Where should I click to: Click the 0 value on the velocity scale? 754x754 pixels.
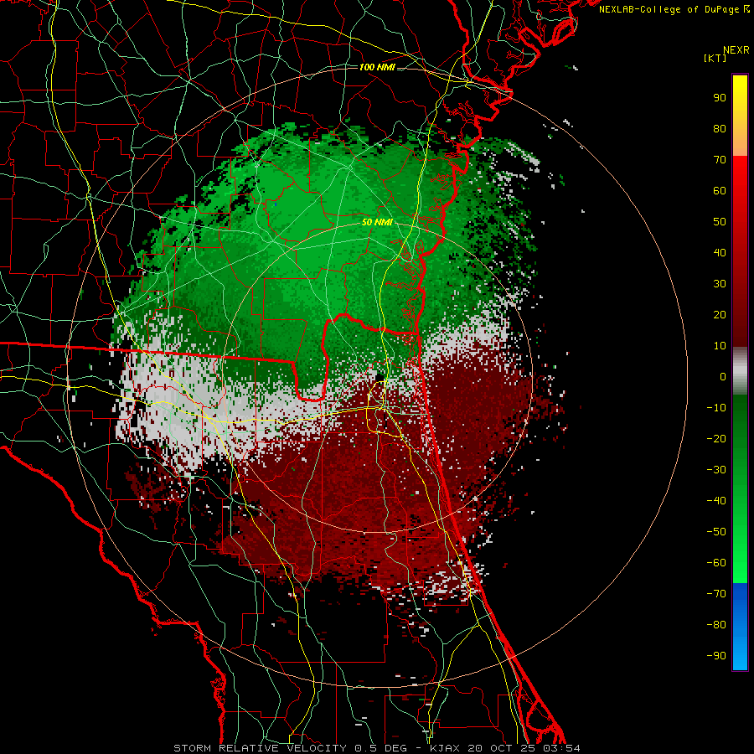click(723, 377)
